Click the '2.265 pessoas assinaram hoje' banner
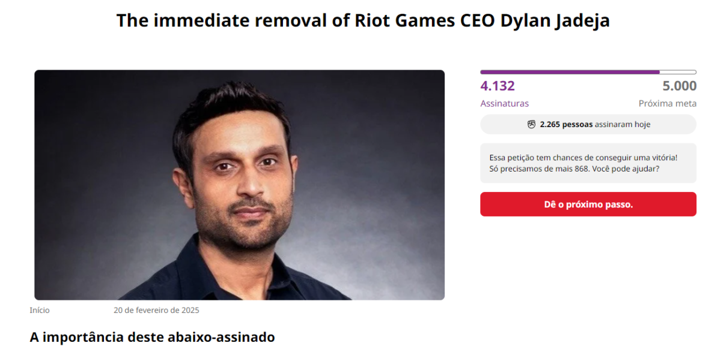The width and height of the screenshot is (721, 349). click(588, 124)
